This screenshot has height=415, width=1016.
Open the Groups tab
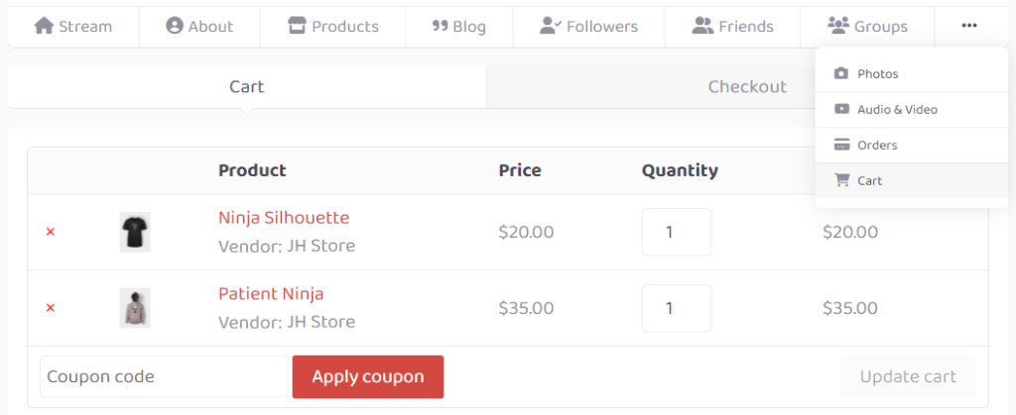[x=867, y=27]
